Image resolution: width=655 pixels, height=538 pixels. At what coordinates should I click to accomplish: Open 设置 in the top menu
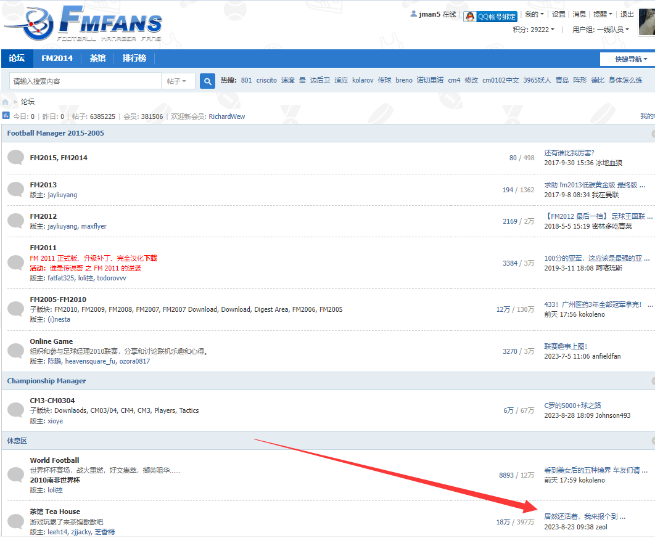point(558,14)
